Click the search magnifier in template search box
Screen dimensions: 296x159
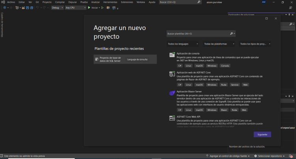click(232, 34)
